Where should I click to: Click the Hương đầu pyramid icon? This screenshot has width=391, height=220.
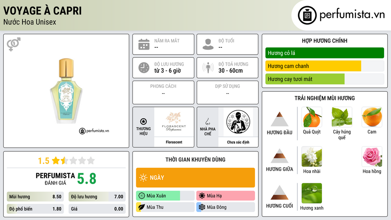pos(280,119)
